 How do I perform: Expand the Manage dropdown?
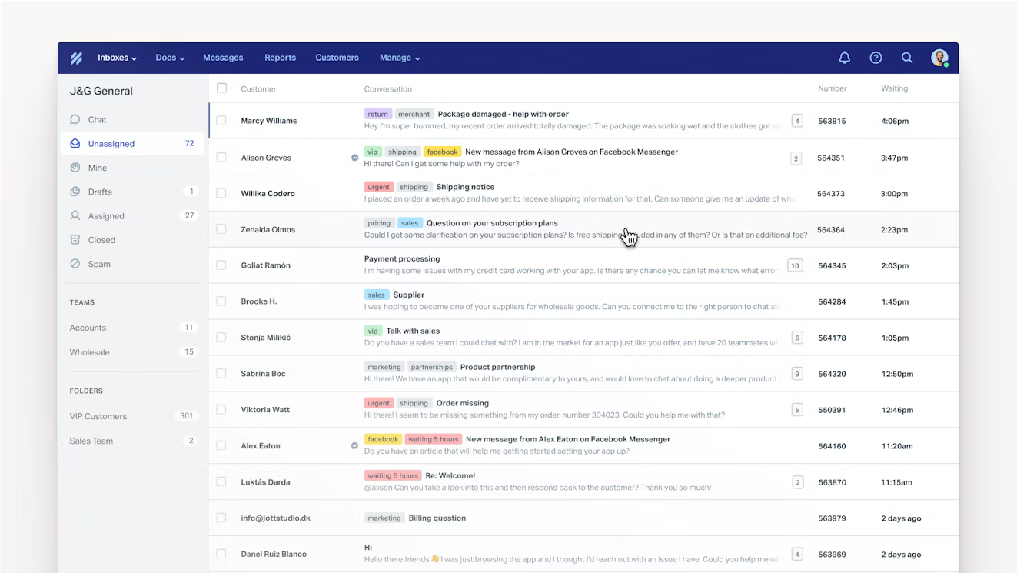(x=400, y=57)
